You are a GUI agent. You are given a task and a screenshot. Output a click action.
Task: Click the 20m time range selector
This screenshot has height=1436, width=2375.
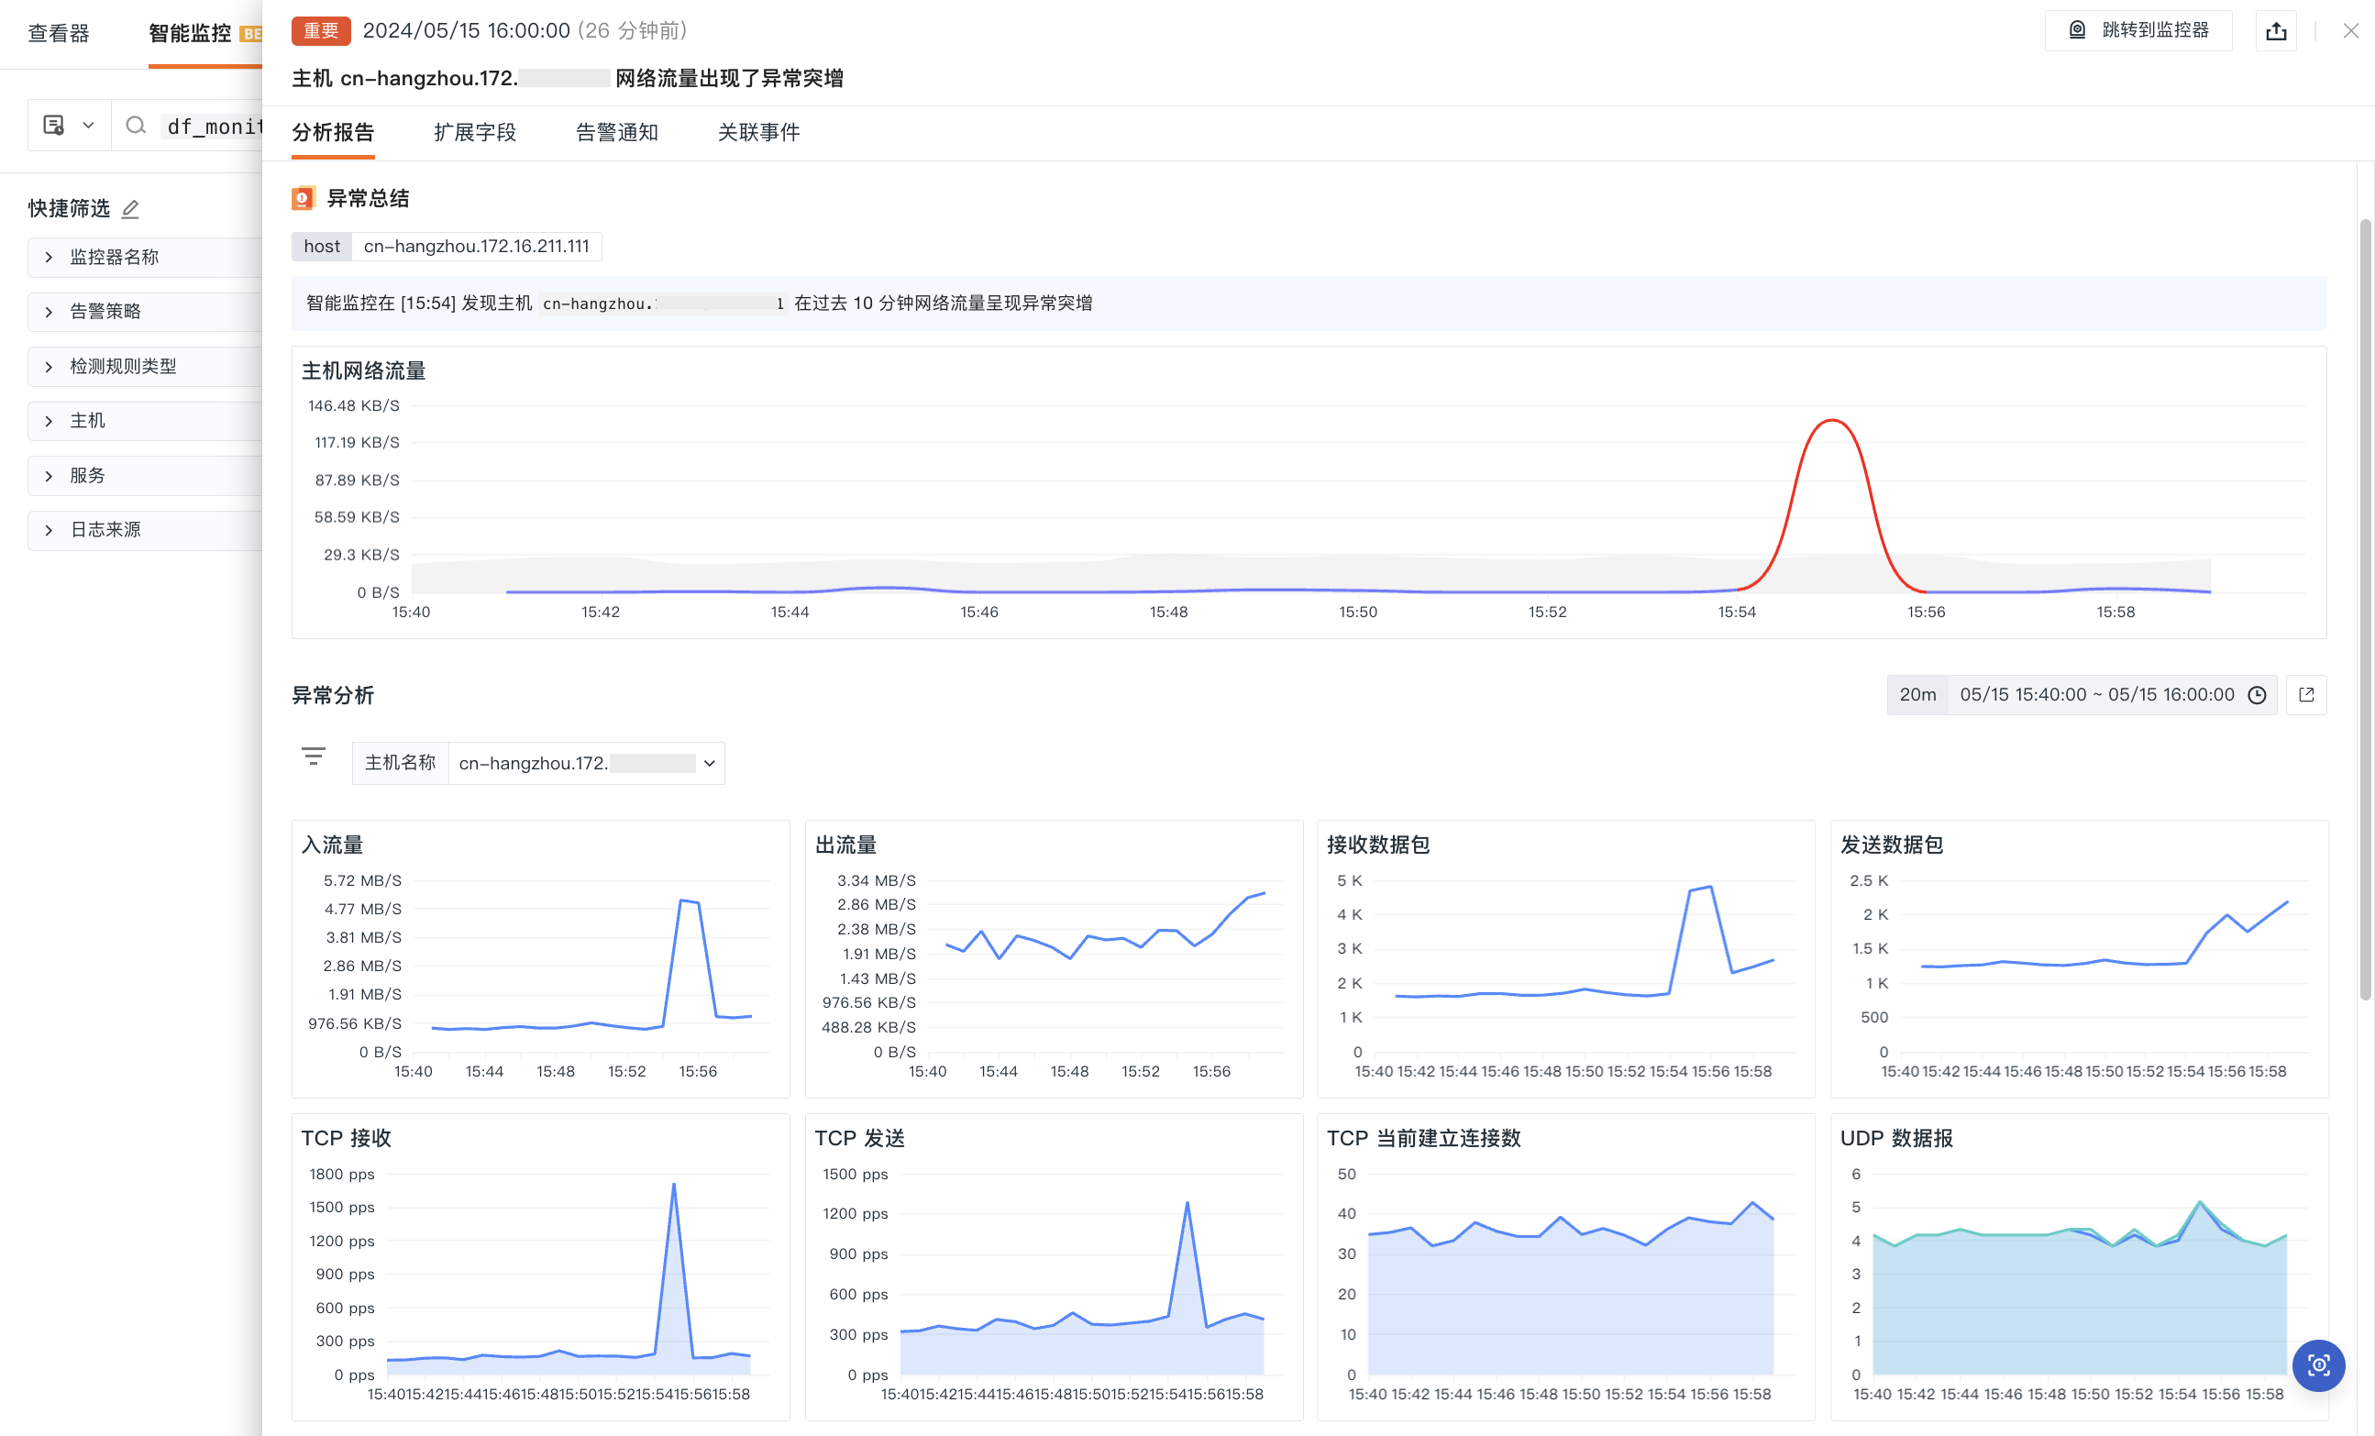click(1917, 695)
